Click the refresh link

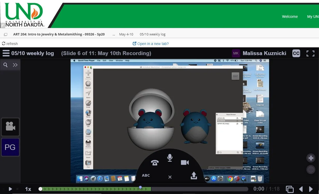tap(10, 44)
